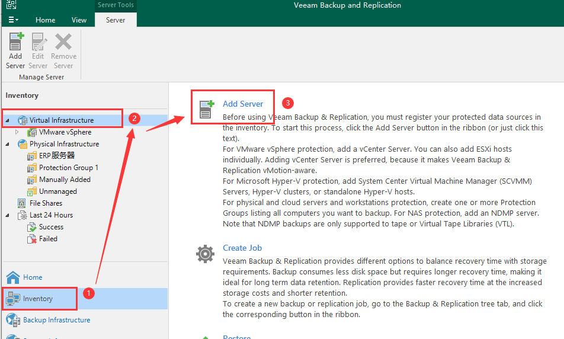
Task: Click the Create Job link
Action: point(242,248)
